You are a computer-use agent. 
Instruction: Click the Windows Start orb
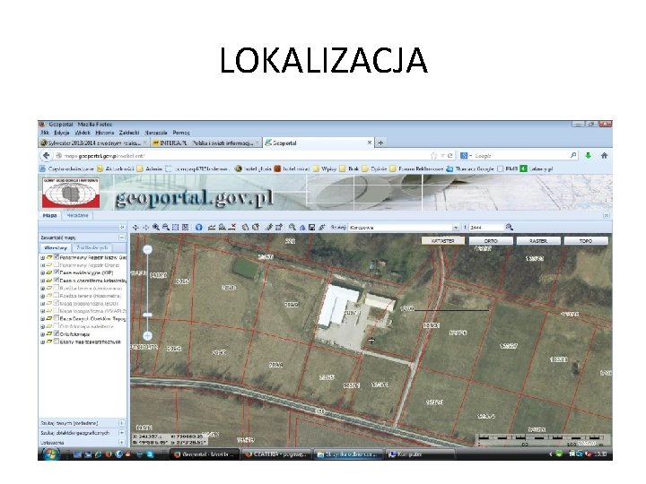click(x=50, y=454)
